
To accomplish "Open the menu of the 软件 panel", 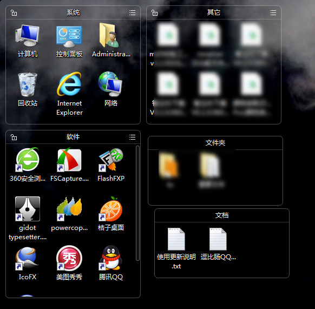I will [132, 137].
